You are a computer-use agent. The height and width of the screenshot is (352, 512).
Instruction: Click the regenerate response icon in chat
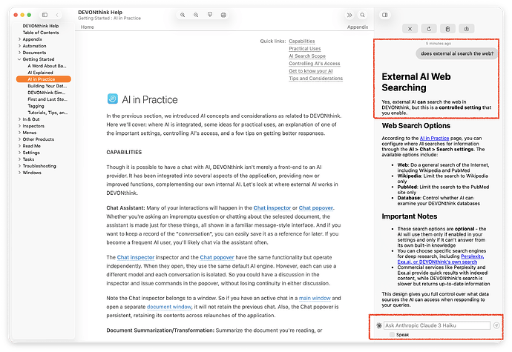pyautogui.click(x=429, y=28)
